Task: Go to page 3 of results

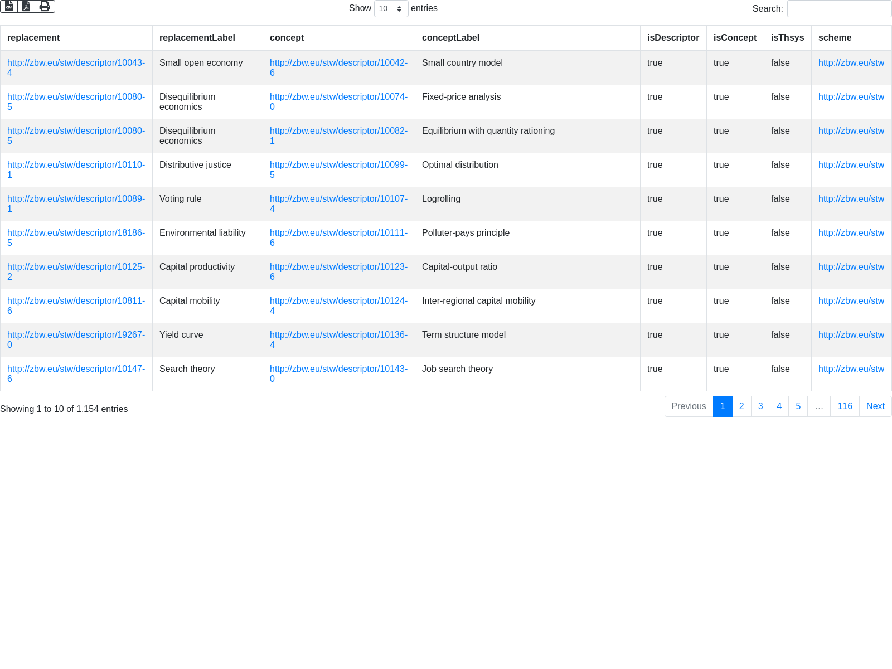Action: point(760,406)
